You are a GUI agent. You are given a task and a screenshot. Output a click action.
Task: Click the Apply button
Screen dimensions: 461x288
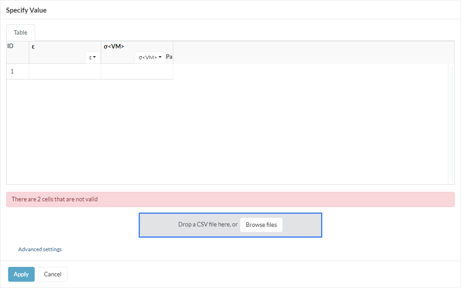(21, 274)
